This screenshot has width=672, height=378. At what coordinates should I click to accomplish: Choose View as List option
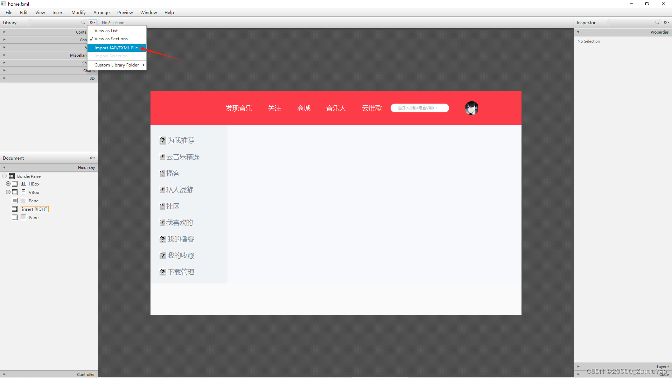click(x=106, y=31)
